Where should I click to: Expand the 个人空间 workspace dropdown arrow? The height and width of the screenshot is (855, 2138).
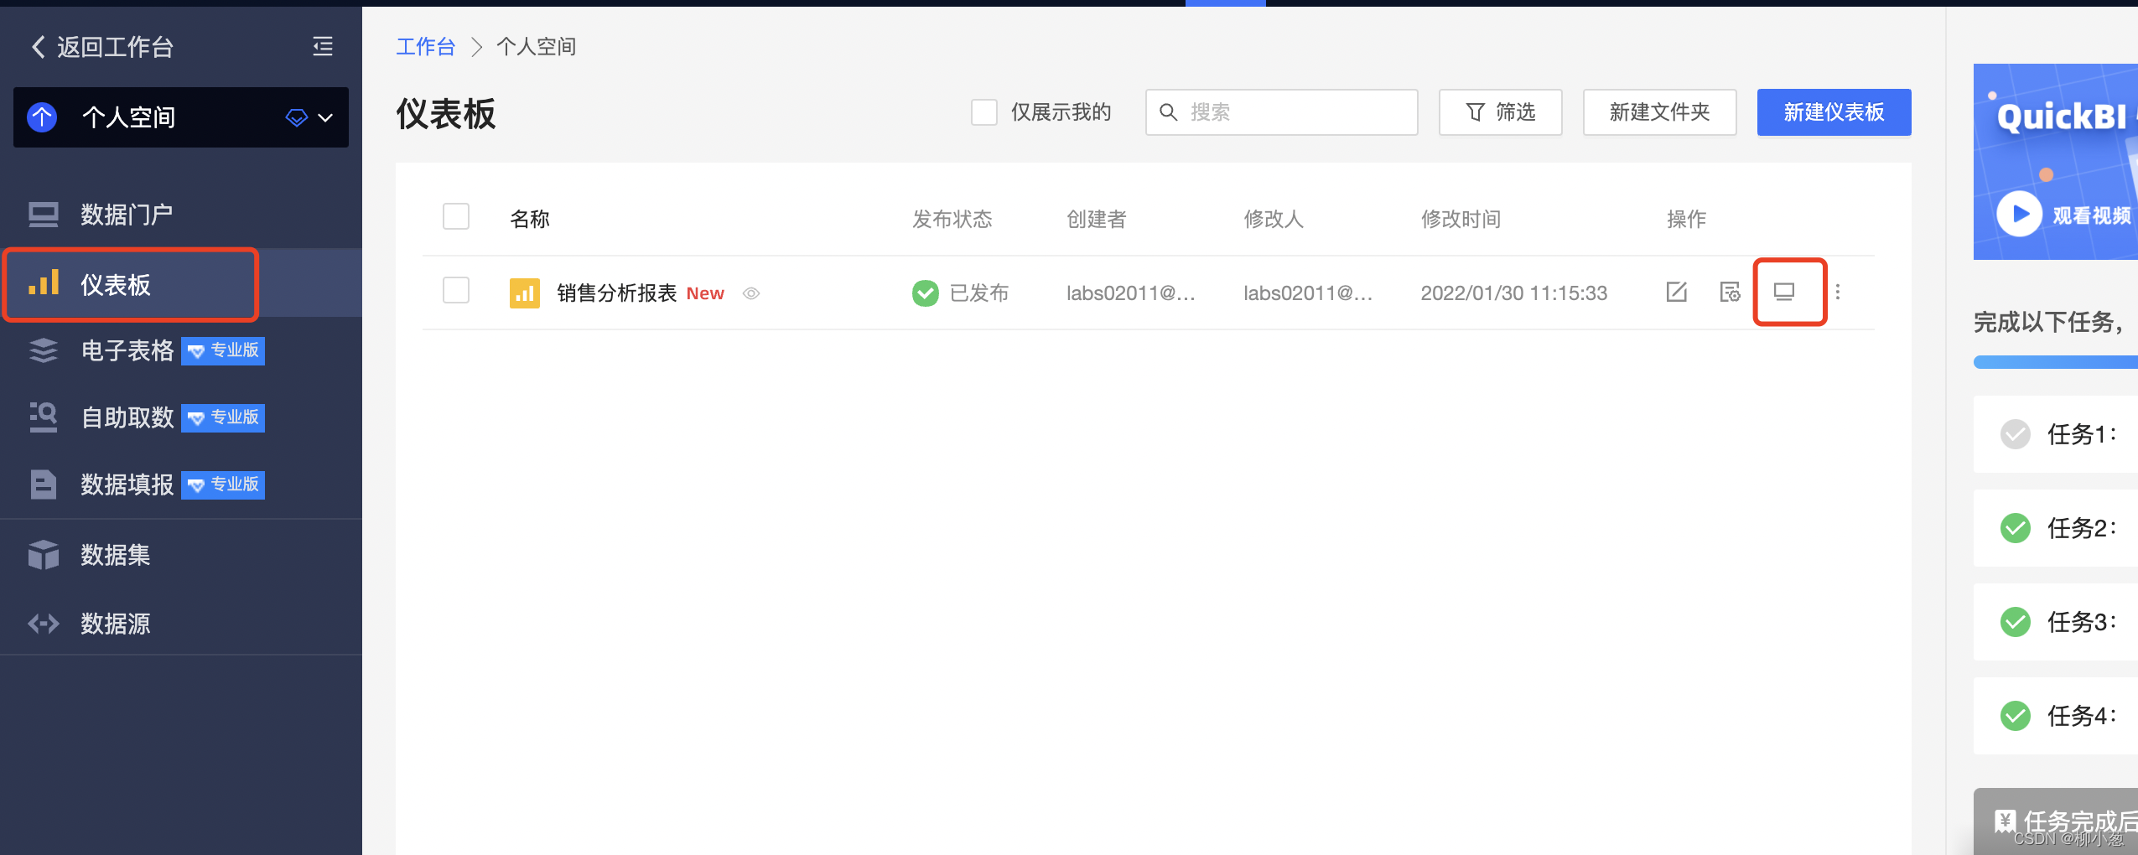326,117
